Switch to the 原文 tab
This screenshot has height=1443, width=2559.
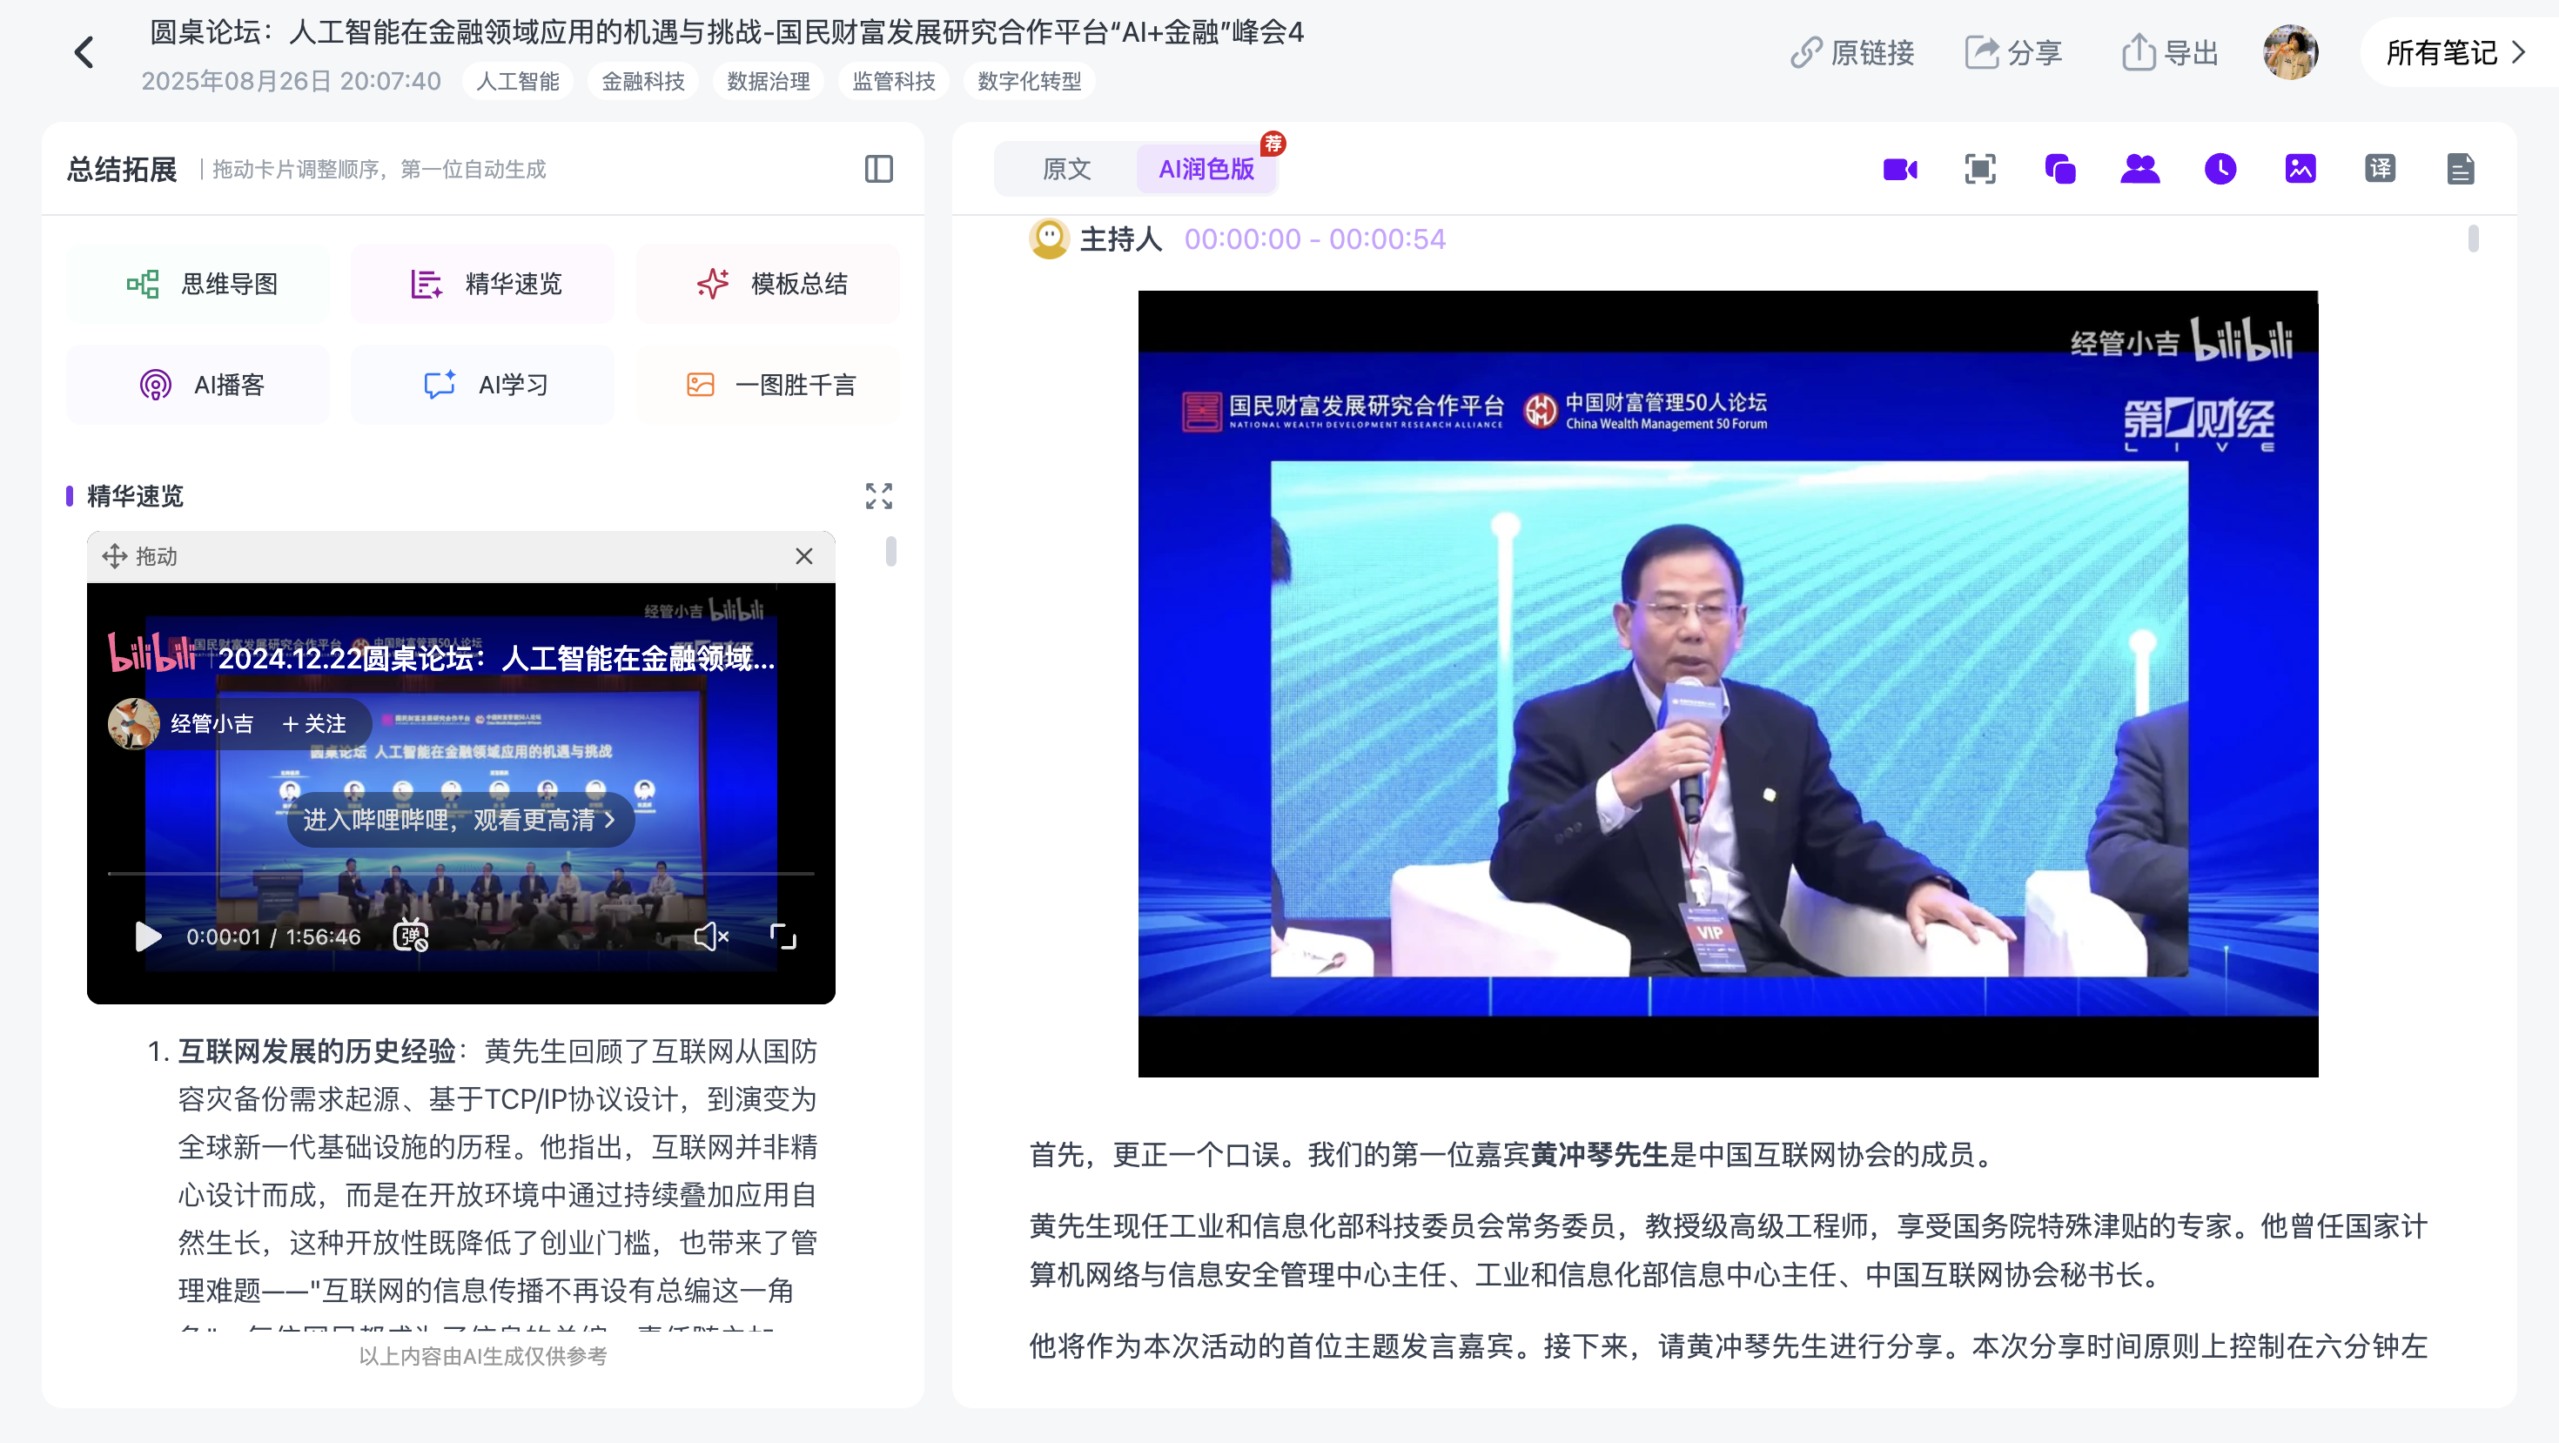point(1066,170)
